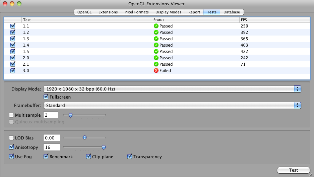Click the Multisample slider thumb
The width and height of the screenshot is (314, 177).
[70, 115]
